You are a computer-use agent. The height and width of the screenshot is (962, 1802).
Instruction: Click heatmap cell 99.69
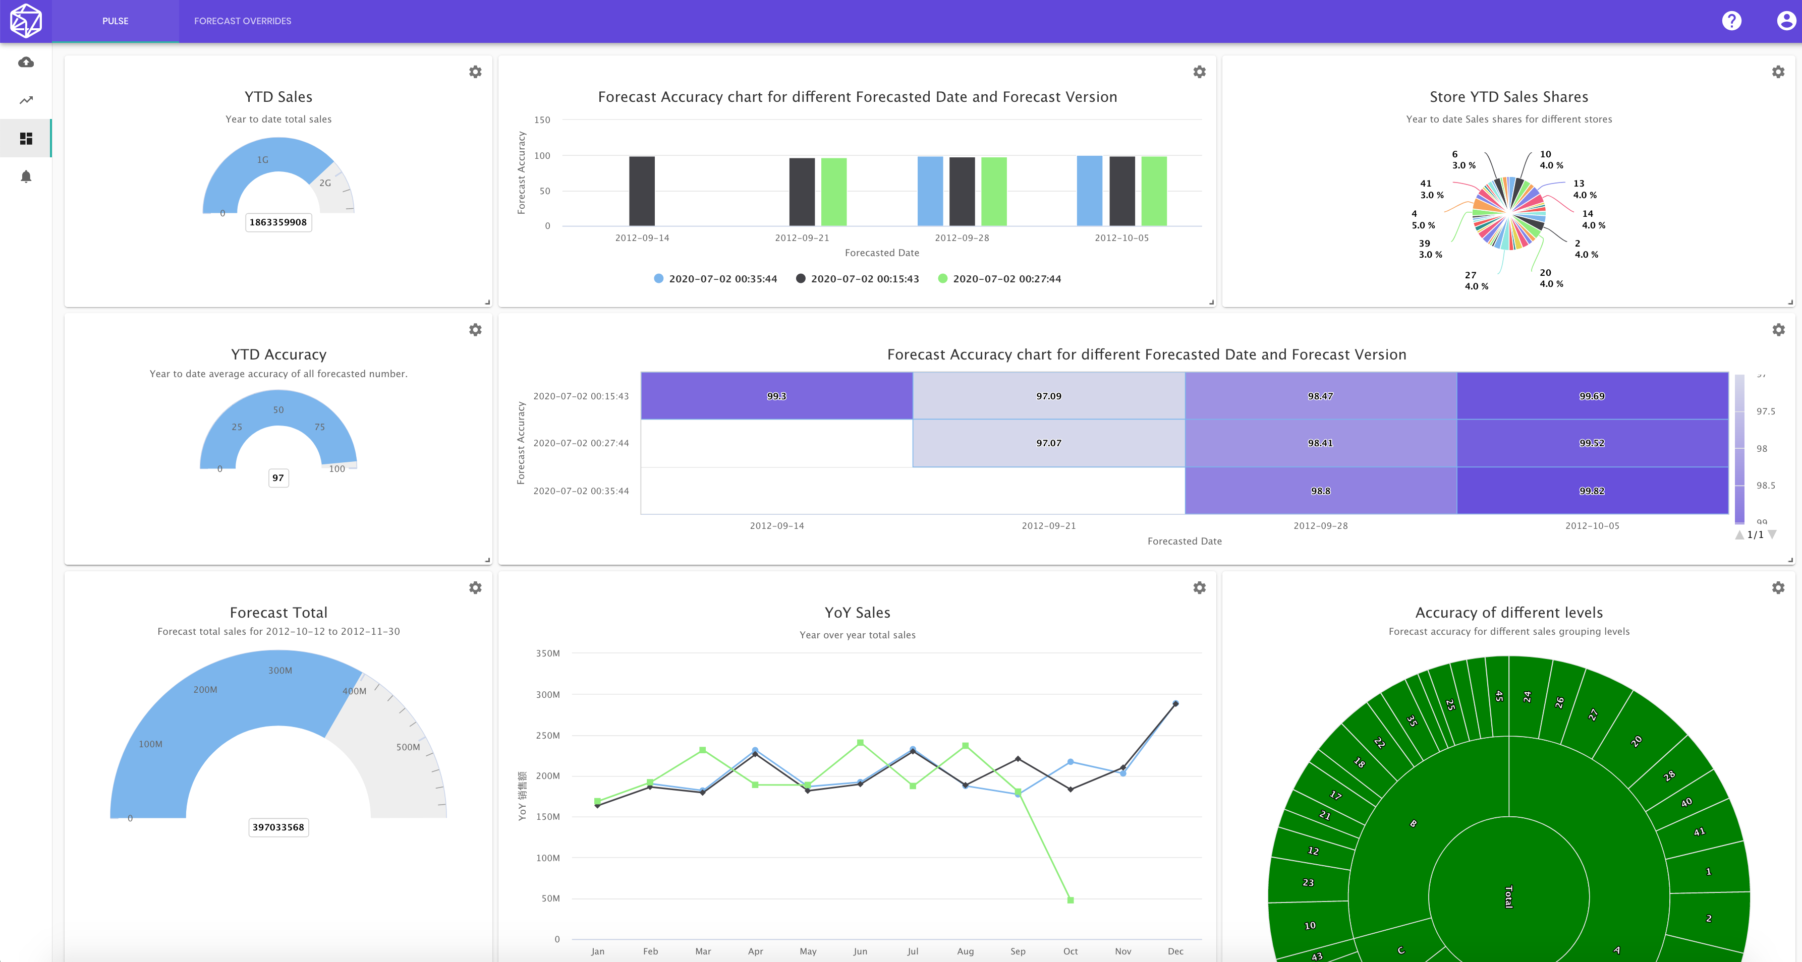[x=1592, y=396]
